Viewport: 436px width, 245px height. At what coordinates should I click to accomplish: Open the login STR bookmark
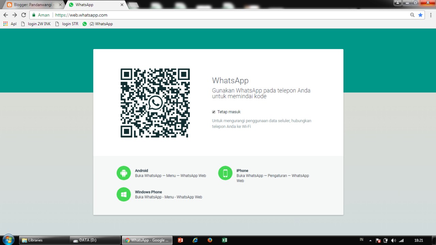[67, 24]
